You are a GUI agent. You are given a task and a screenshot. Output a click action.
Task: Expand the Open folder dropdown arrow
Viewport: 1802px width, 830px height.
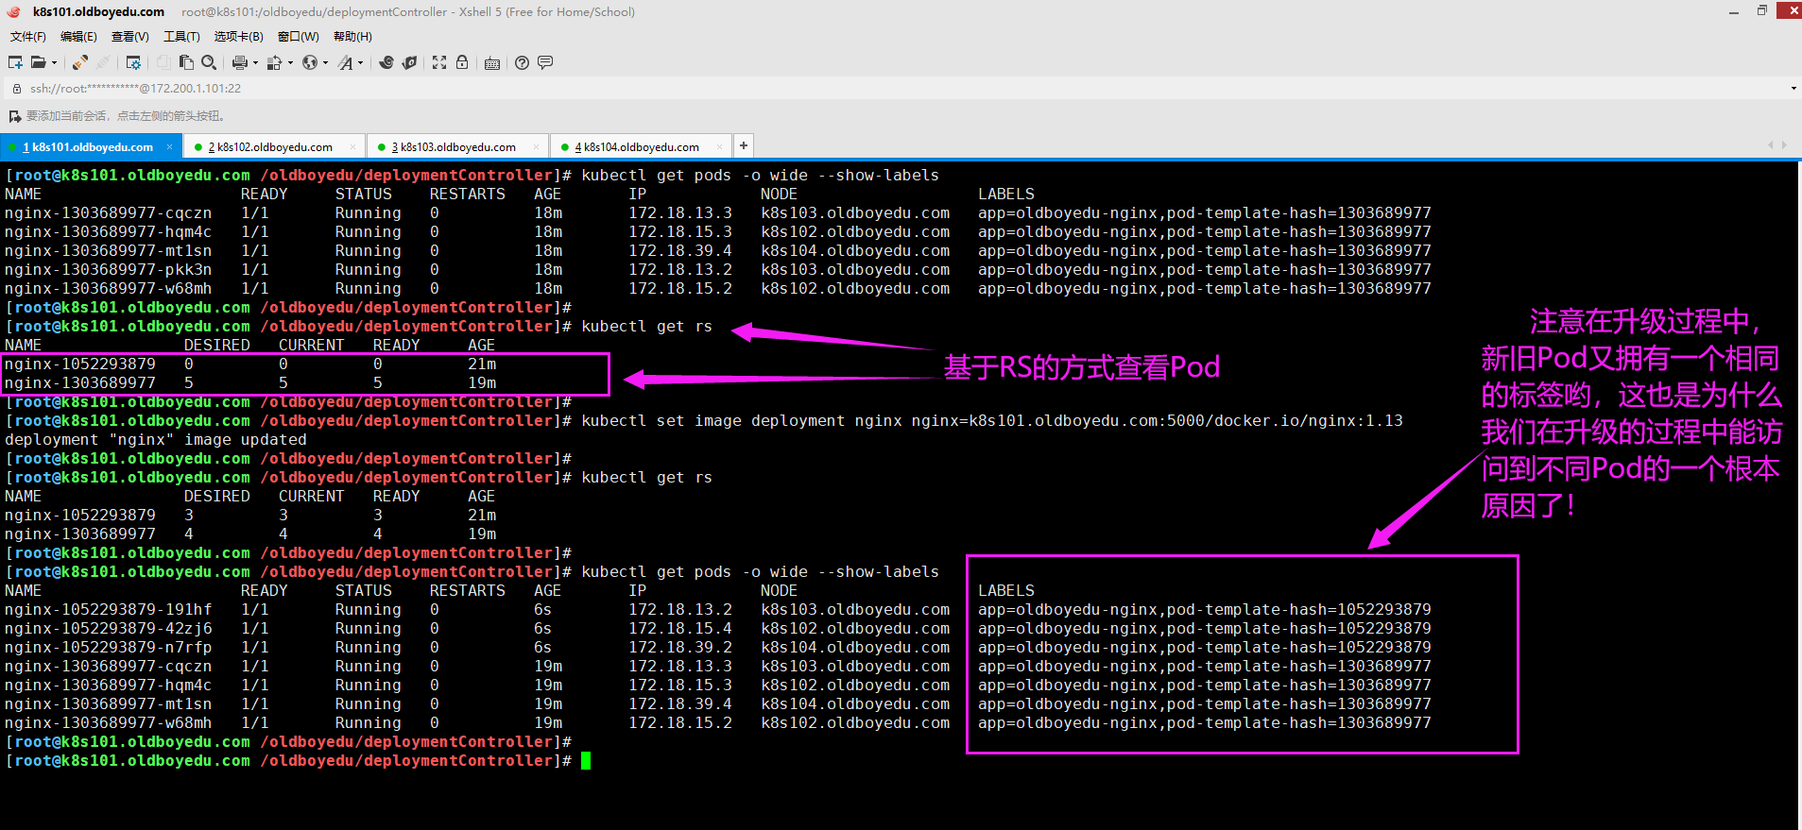pos(54,63)
